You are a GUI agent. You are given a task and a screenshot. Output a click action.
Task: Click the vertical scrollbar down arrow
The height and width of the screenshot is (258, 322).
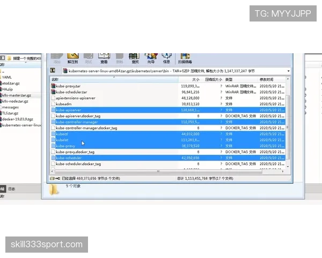pyautogui.click(x=288, y=167)
